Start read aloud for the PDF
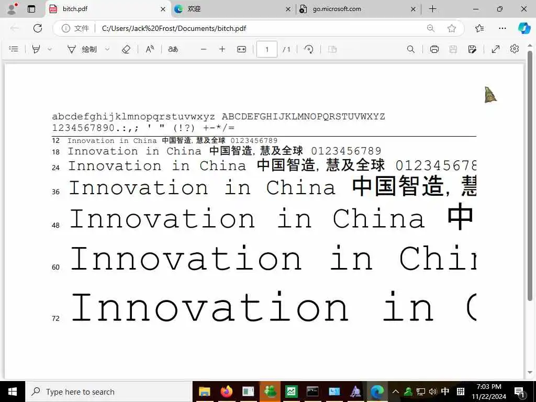536x402 pixels. (x=150, y=49)
